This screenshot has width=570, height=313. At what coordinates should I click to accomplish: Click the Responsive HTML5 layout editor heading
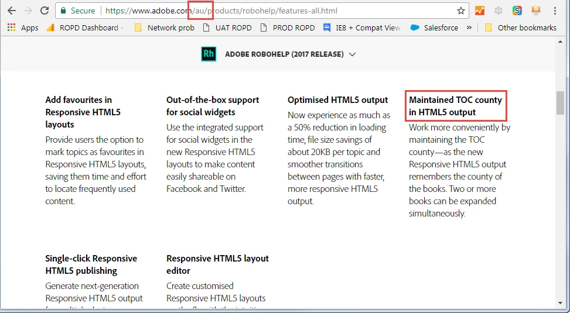[217, 264]
